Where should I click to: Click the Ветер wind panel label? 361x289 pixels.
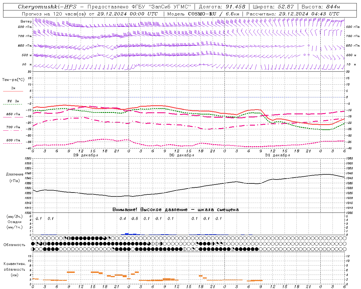[26, 21]
